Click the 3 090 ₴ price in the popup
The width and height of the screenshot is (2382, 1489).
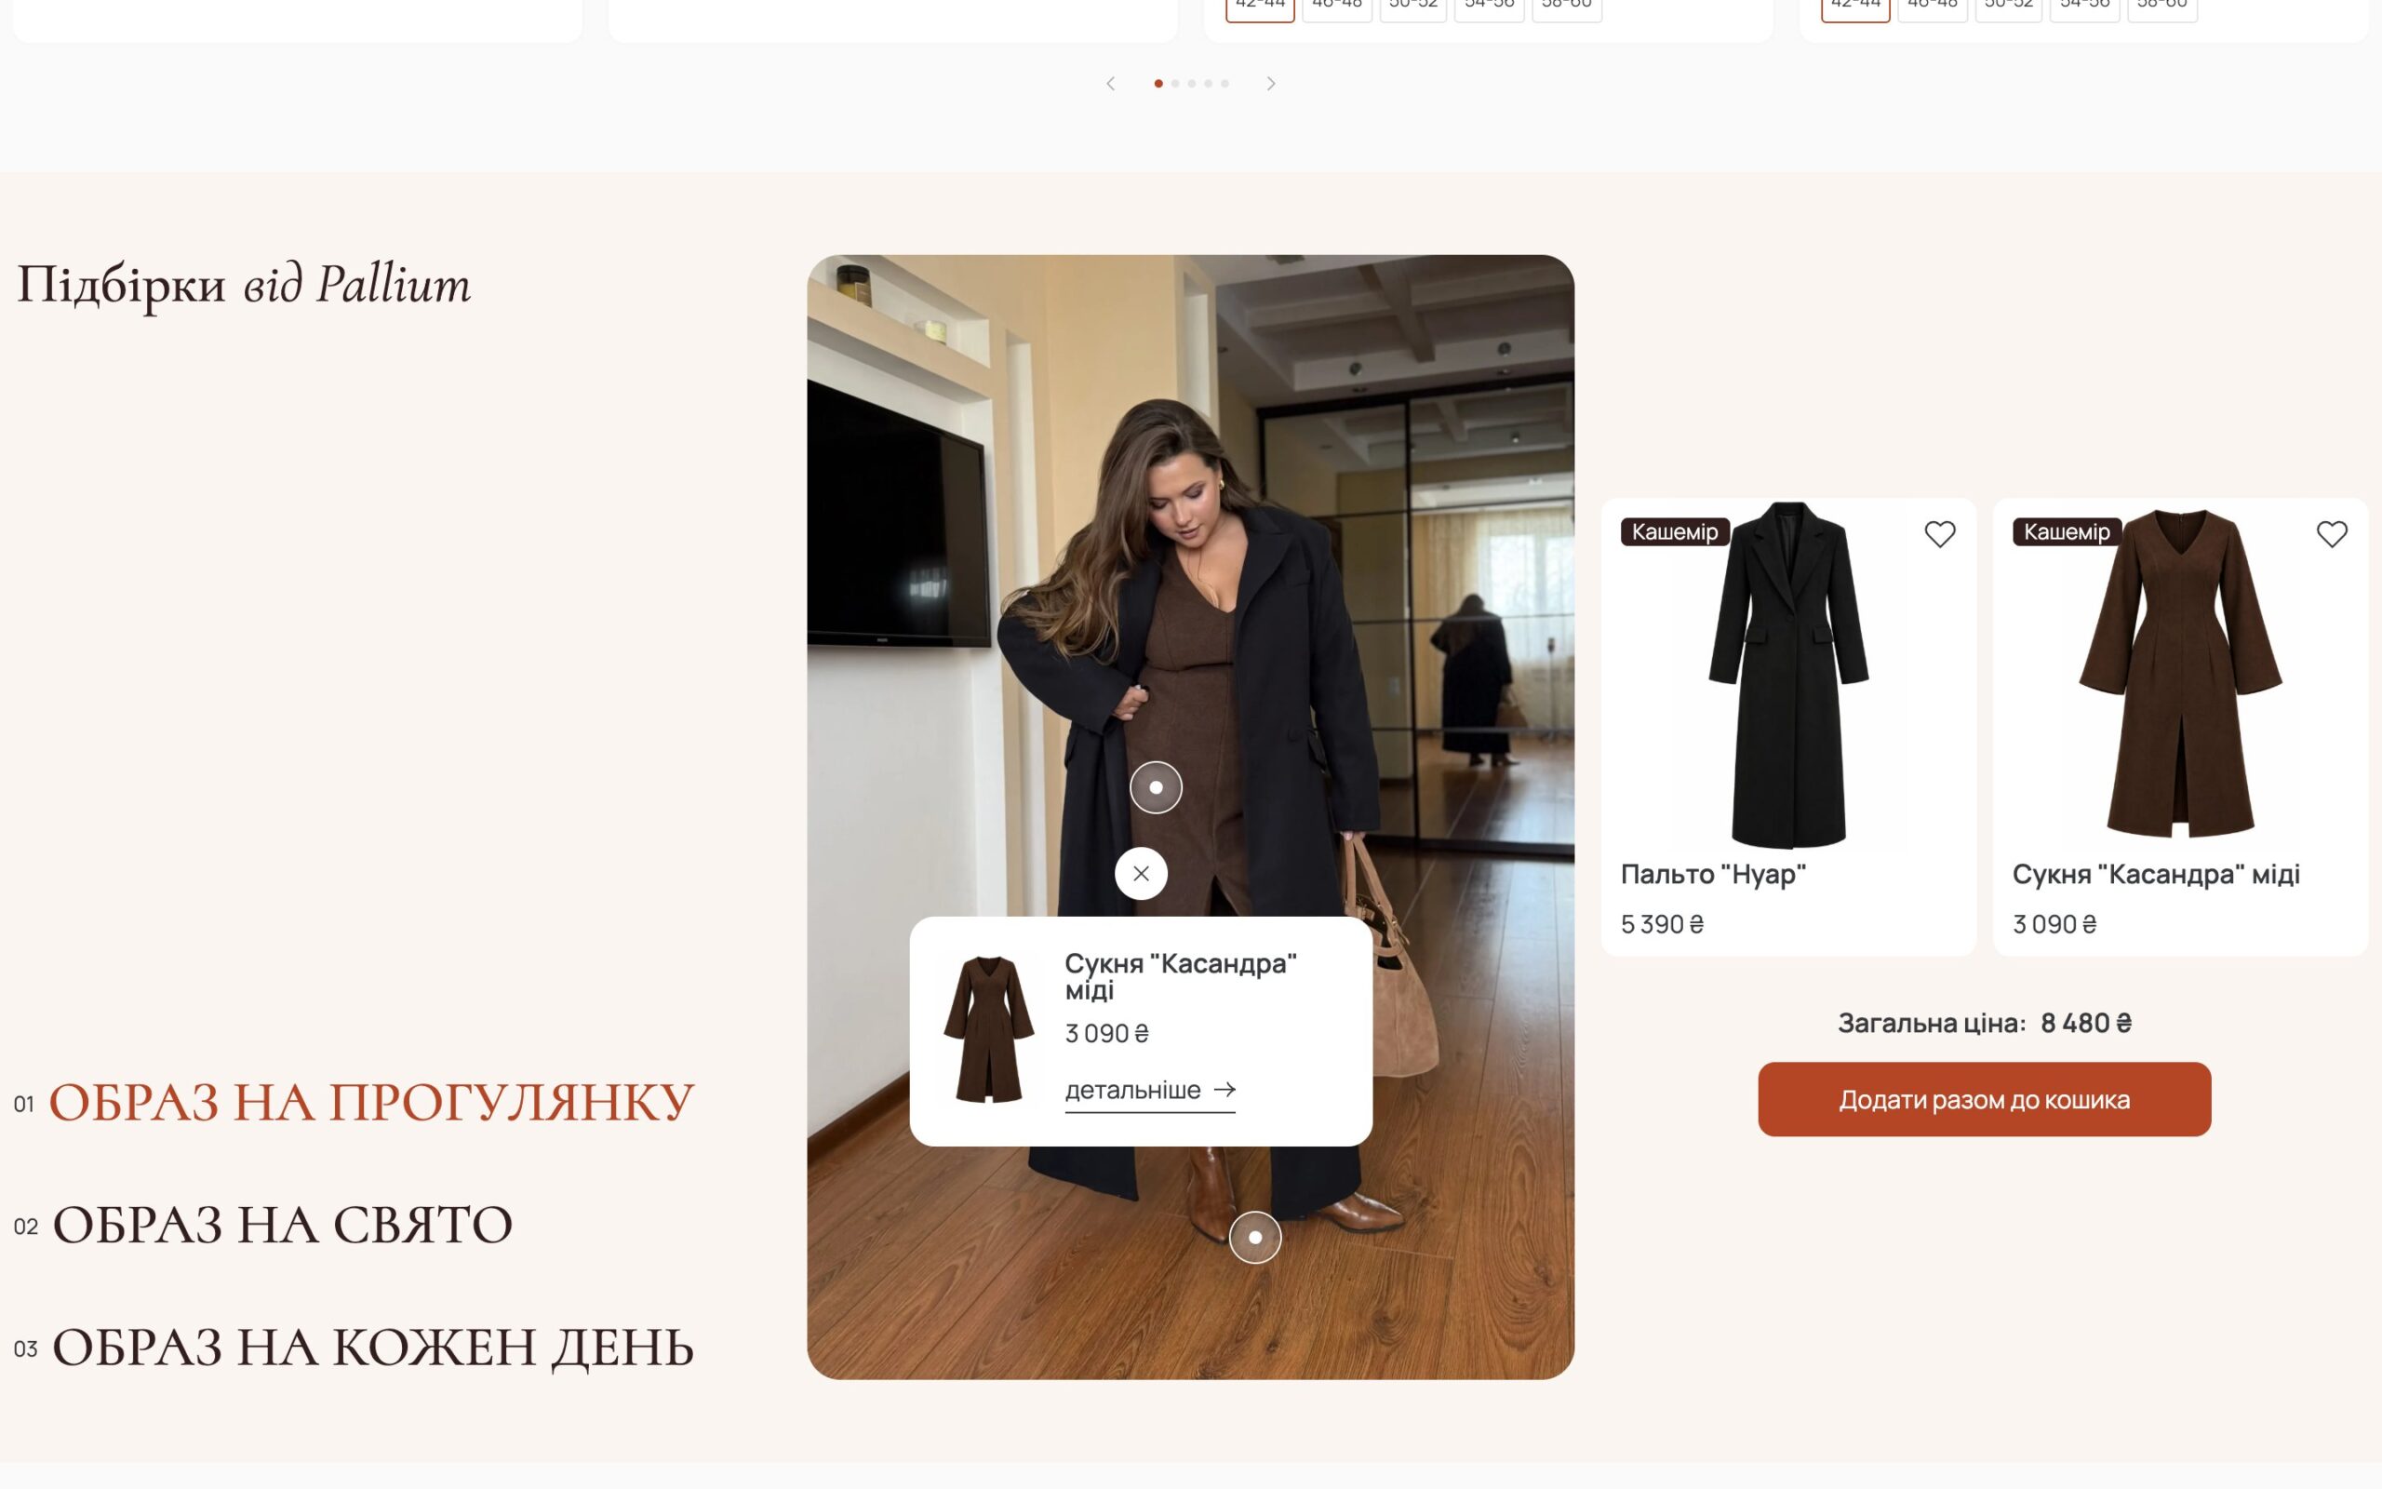pos(1106,1033)
